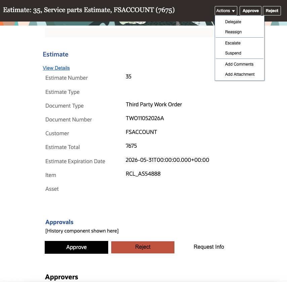Image resolution: width=287 pixels, height=282 pixels.
Task: Click the black Approve button below Approvals
Action: click(76, 247)
